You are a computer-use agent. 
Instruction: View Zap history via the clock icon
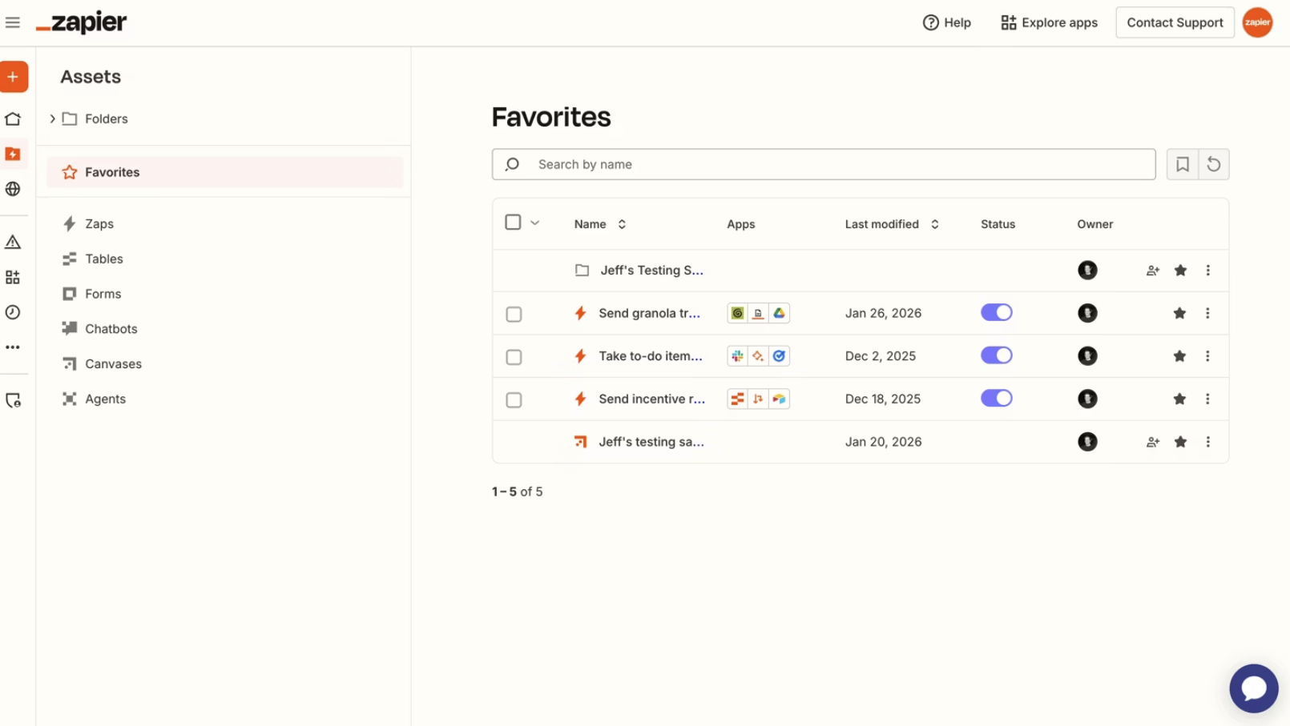click(x=13, y=312)
